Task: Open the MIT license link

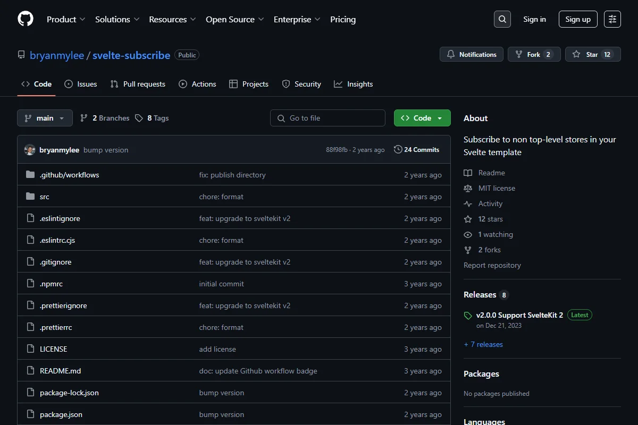Action: 497,188
